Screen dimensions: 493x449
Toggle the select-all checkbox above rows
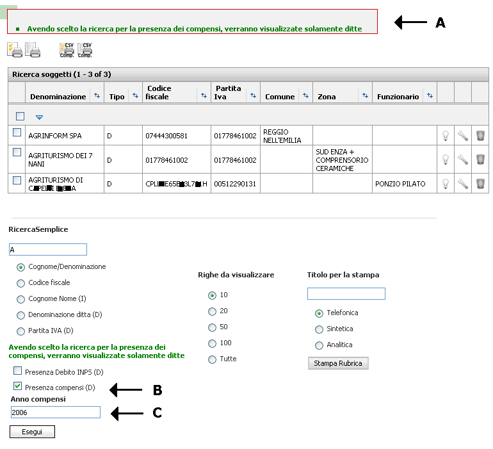coord(20,117)
